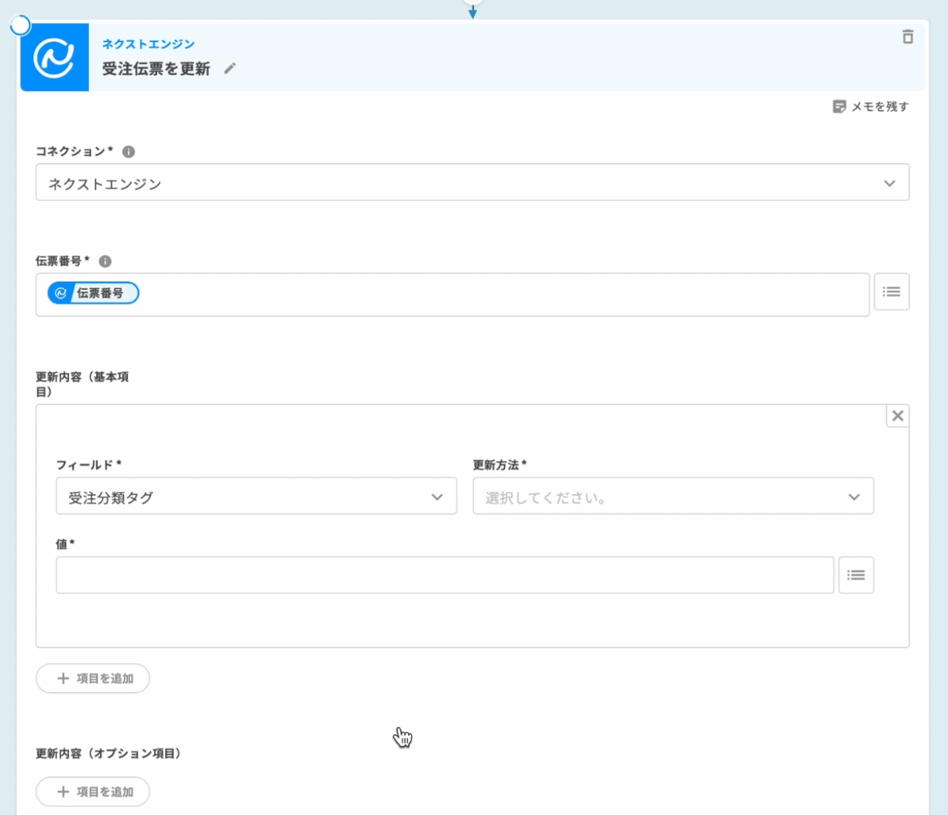Open the 更新方法 dropdown
The image size is (948, 815).
coord(672,496)
